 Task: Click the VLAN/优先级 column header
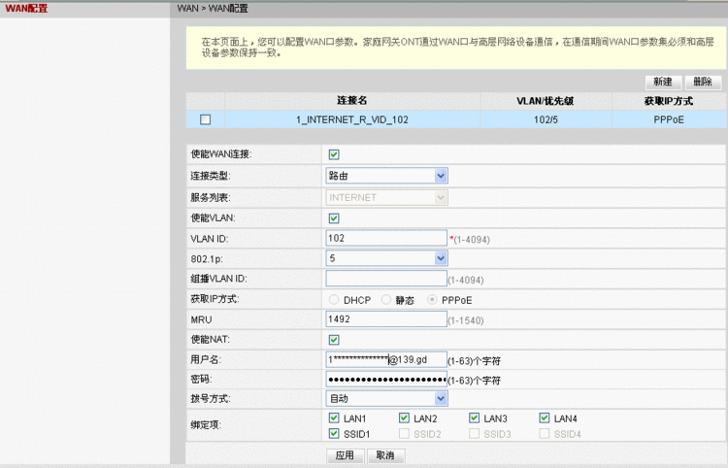coord(546,101)
